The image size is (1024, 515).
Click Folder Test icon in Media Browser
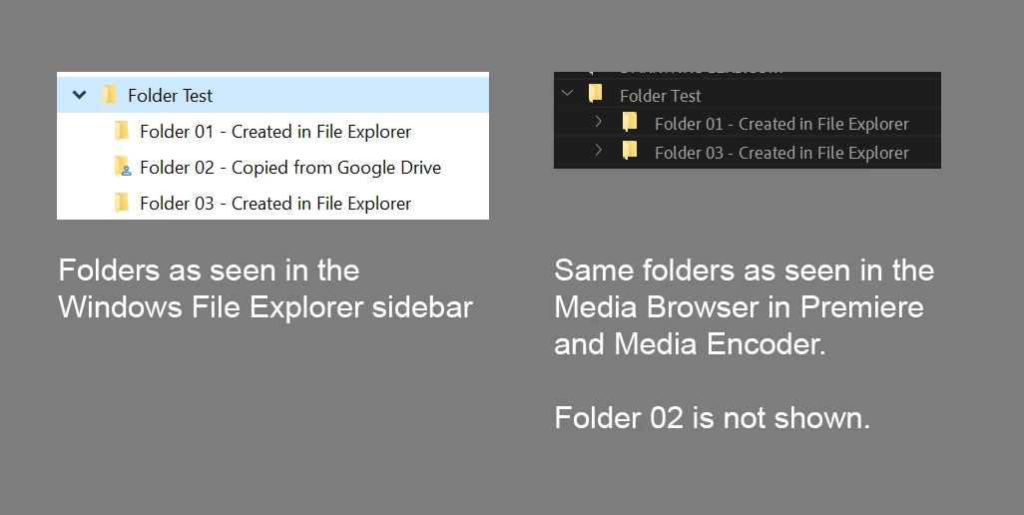coord(595,94)
